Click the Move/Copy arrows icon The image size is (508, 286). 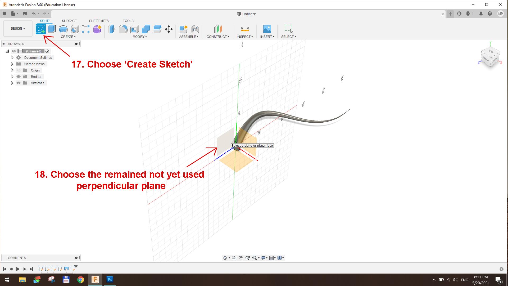pos(169,29)
